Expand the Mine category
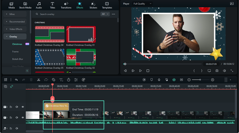The width and height of the screenshot is (239, 133). [15, 14]
